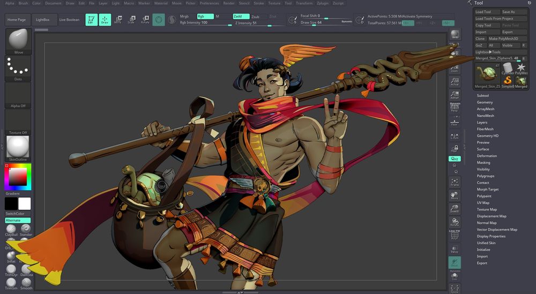
Task: Select the Inflat brush
Action: click(11, 257)
